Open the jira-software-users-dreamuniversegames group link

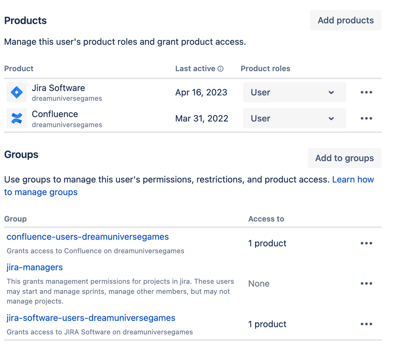(91, 318)
